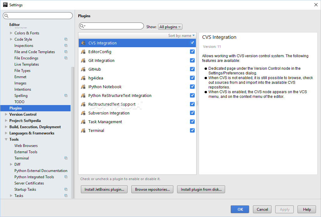Screen dimensions: 321x217
Task: Click the Help button
Action: [307, 209]
